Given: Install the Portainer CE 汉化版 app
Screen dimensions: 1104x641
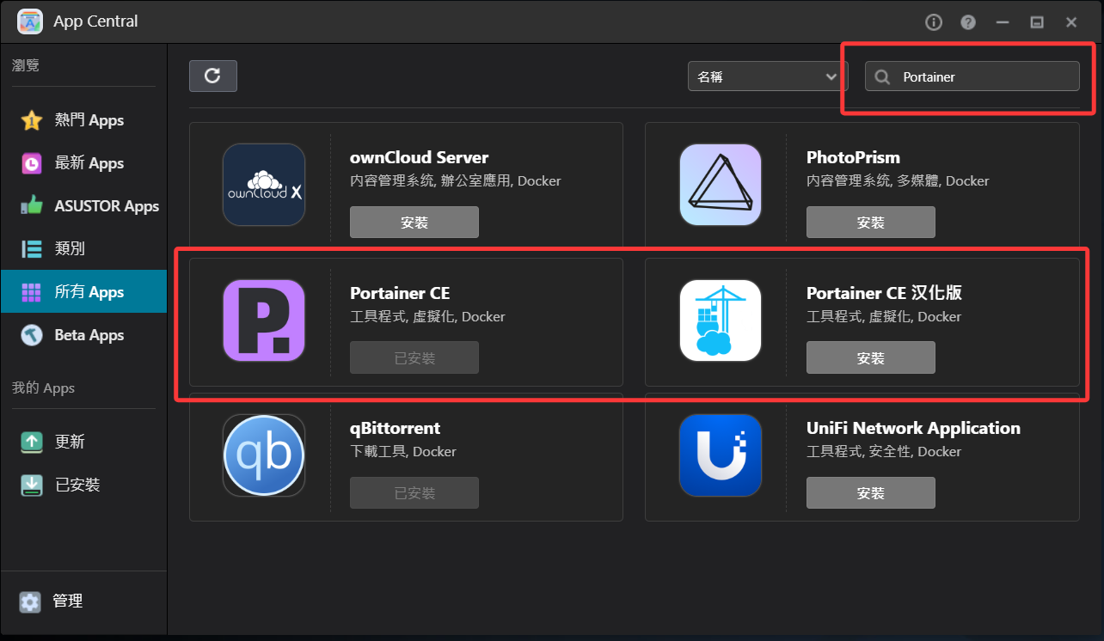Looking at the screenshot, I should pos(870,358).
